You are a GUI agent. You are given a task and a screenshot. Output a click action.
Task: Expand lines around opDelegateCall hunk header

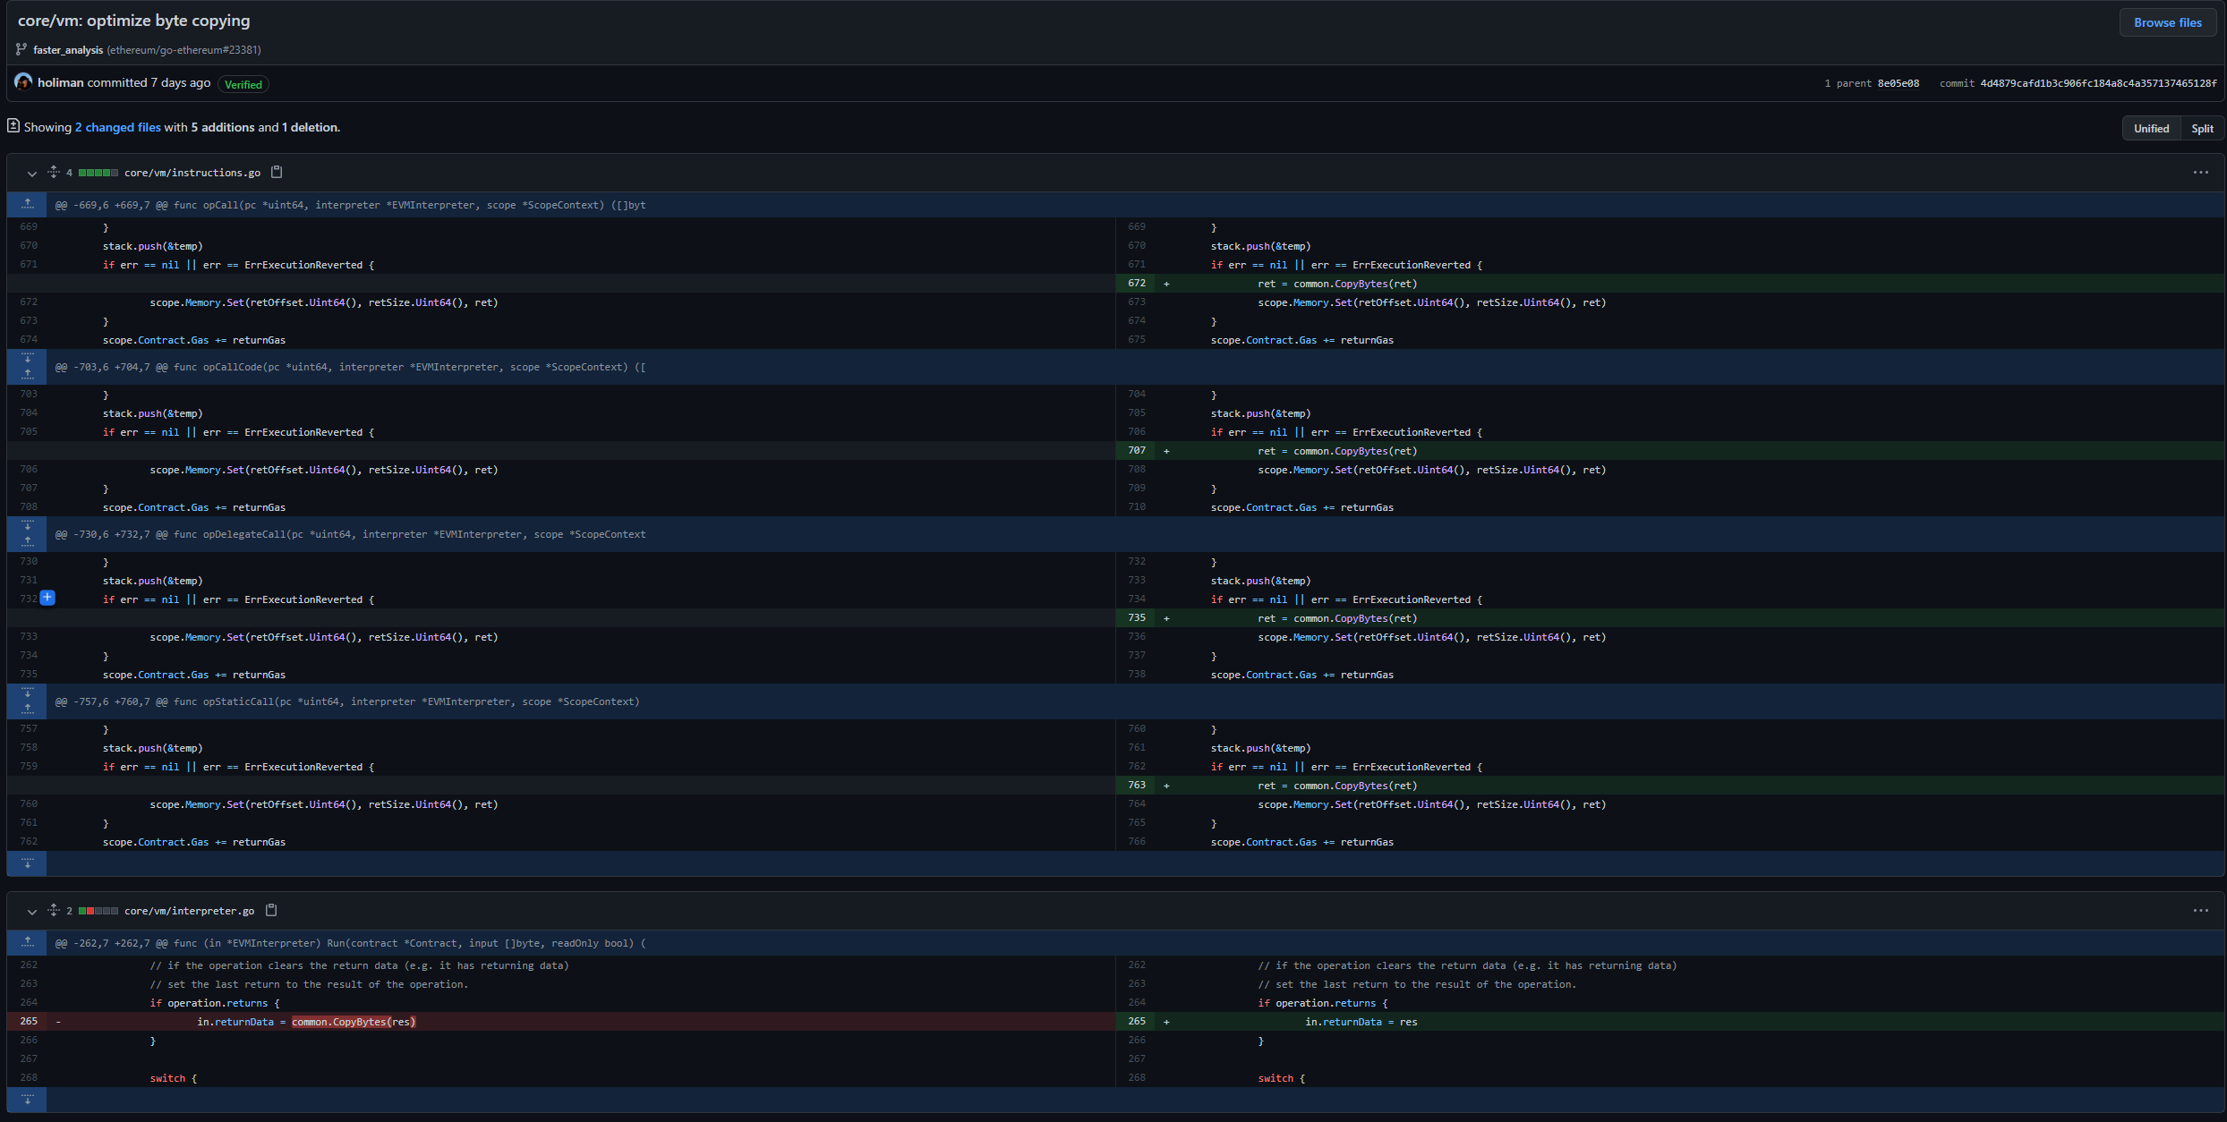[x=28, y=534]
